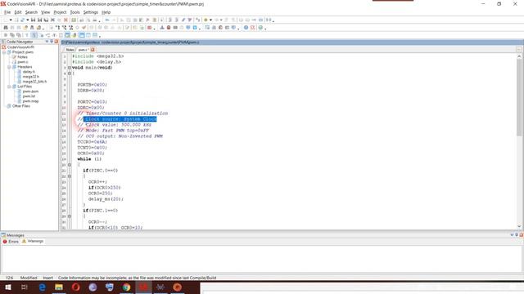524x294 pixels.
Task: Select pwm.c in the project tree
Action: pyautogui.click(x=23, y=62)
